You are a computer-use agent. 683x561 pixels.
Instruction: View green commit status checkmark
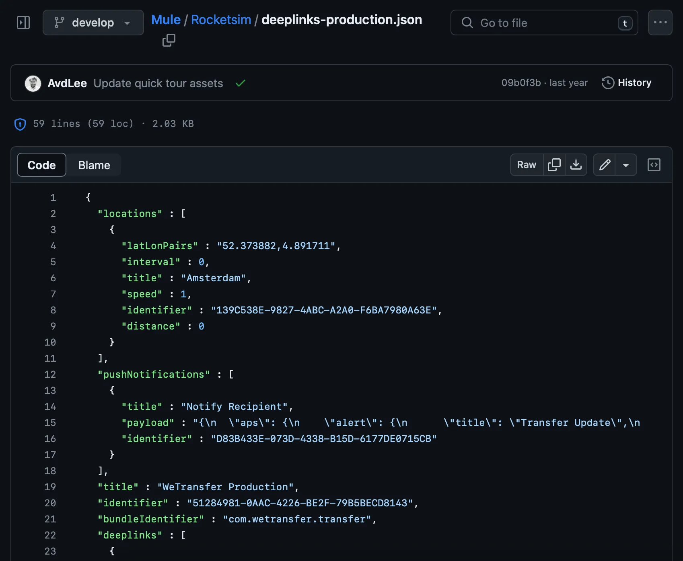(x=241, y=83)
